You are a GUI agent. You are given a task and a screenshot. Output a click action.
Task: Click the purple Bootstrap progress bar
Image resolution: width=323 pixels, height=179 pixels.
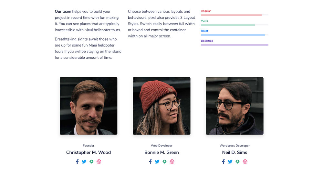click(x=234, y=45)
